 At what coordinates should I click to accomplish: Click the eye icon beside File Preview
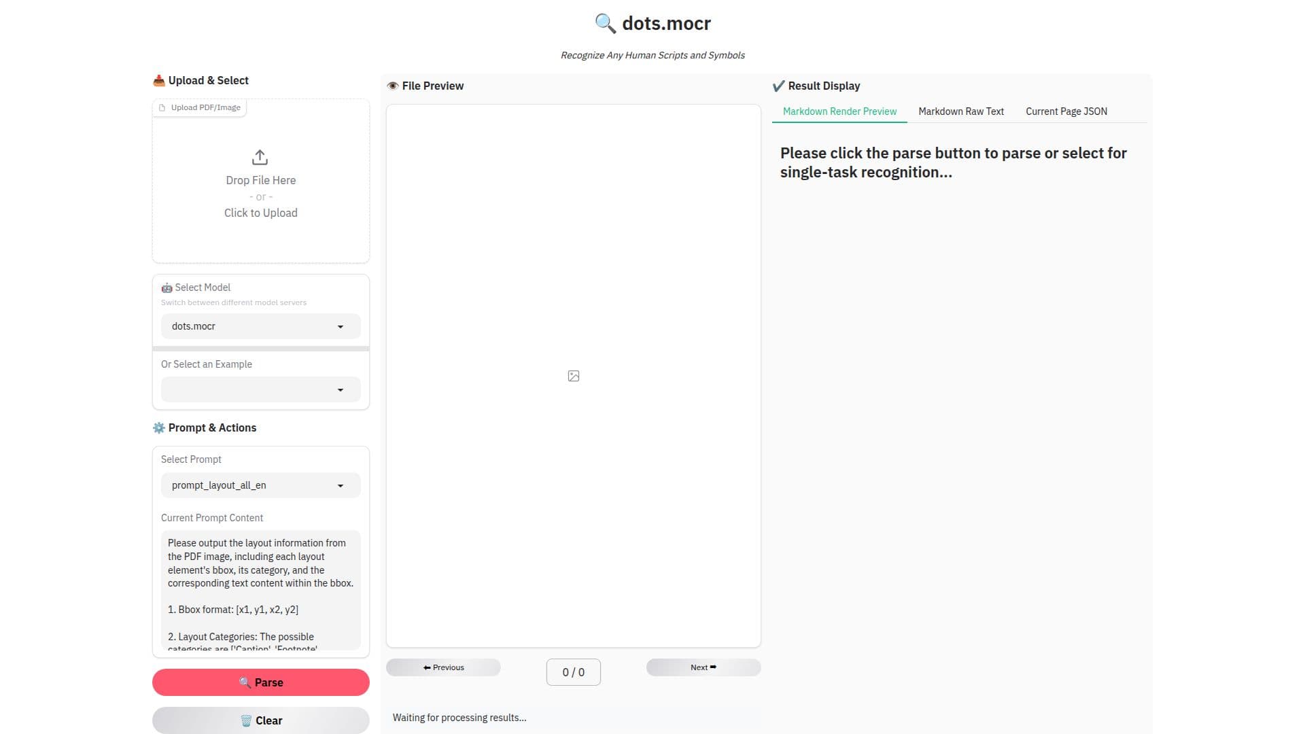393,86
